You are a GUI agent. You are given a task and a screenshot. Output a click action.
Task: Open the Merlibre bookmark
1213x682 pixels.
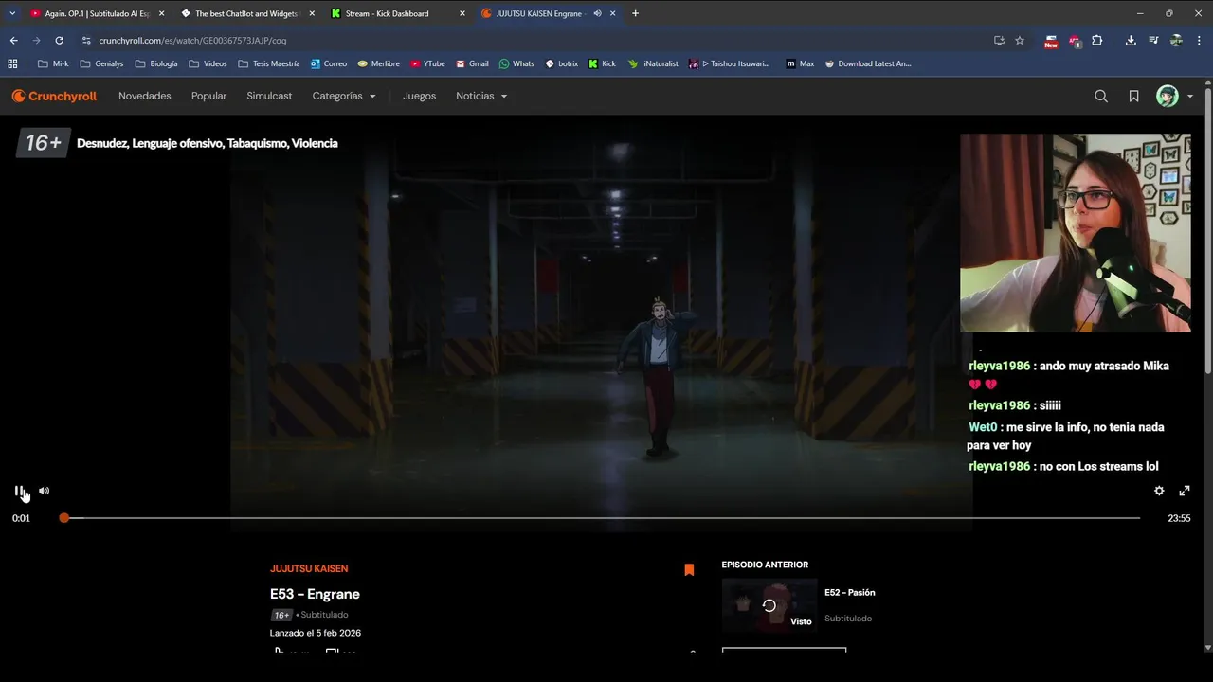378,63
